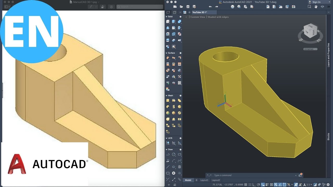
Task: Select the Shell solid tool
Action: pyautogui.click(x=168, y=34)
